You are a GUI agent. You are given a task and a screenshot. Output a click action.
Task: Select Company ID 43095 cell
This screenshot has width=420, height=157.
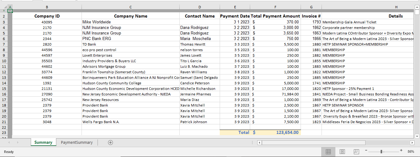[47, 22]
